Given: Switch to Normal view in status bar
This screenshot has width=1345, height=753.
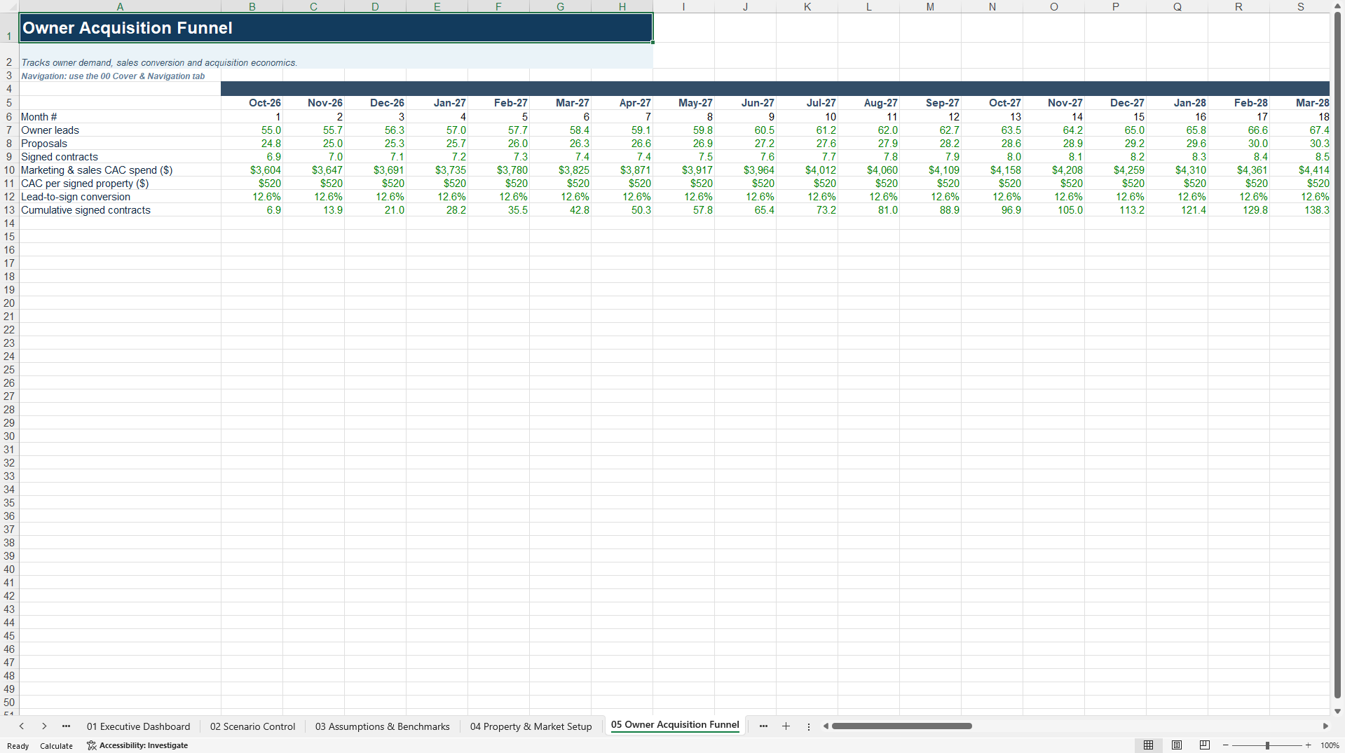Looking at the screenshot, I should (x=1148, y=745).
